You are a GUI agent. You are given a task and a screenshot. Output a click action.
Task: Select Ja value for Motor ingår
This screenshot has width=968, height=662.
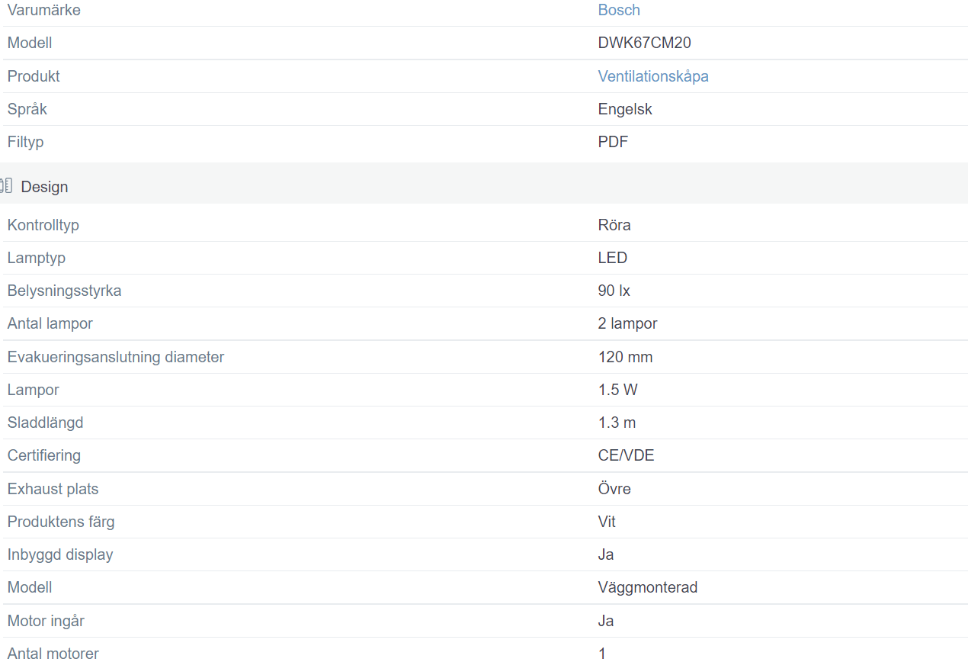coord(606,621)
